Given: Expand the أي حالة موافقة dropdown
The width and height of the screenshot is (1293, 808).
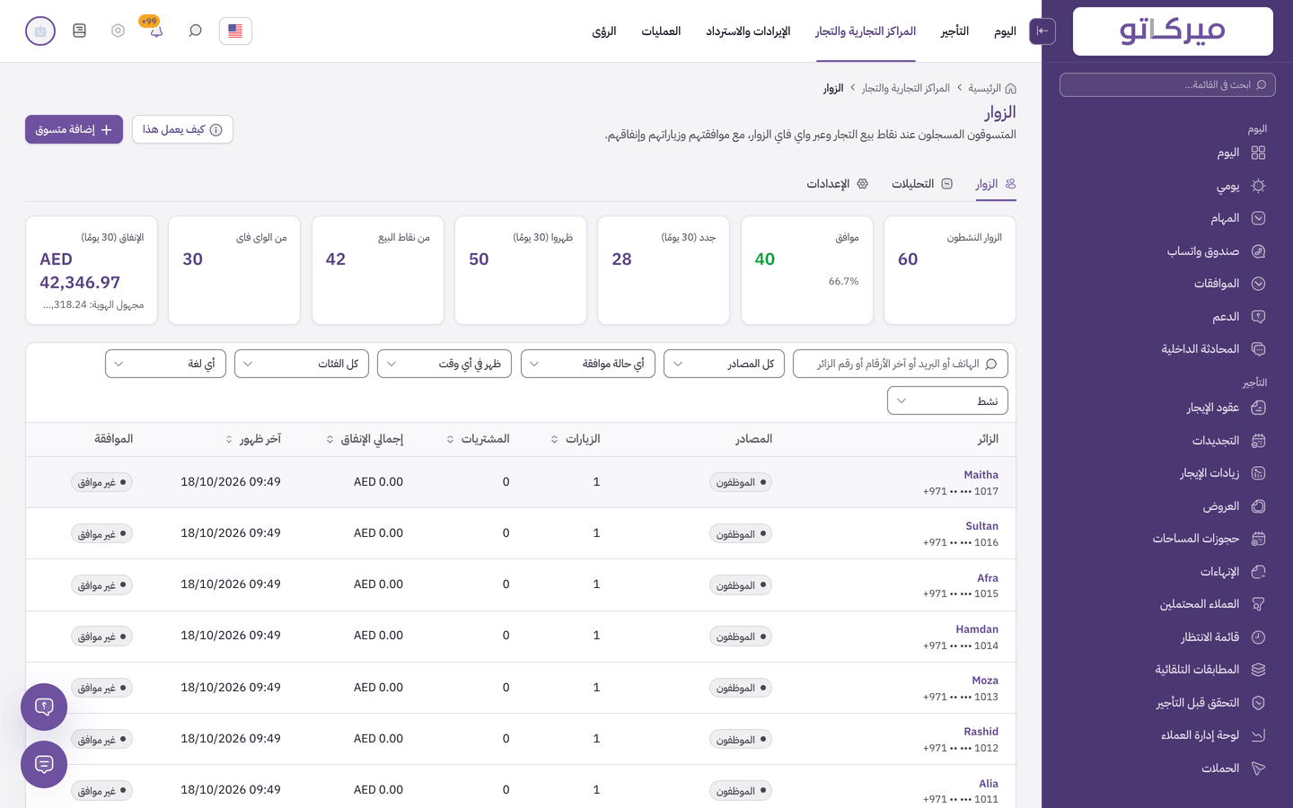Looking at the screenshot, I should 588,364.
